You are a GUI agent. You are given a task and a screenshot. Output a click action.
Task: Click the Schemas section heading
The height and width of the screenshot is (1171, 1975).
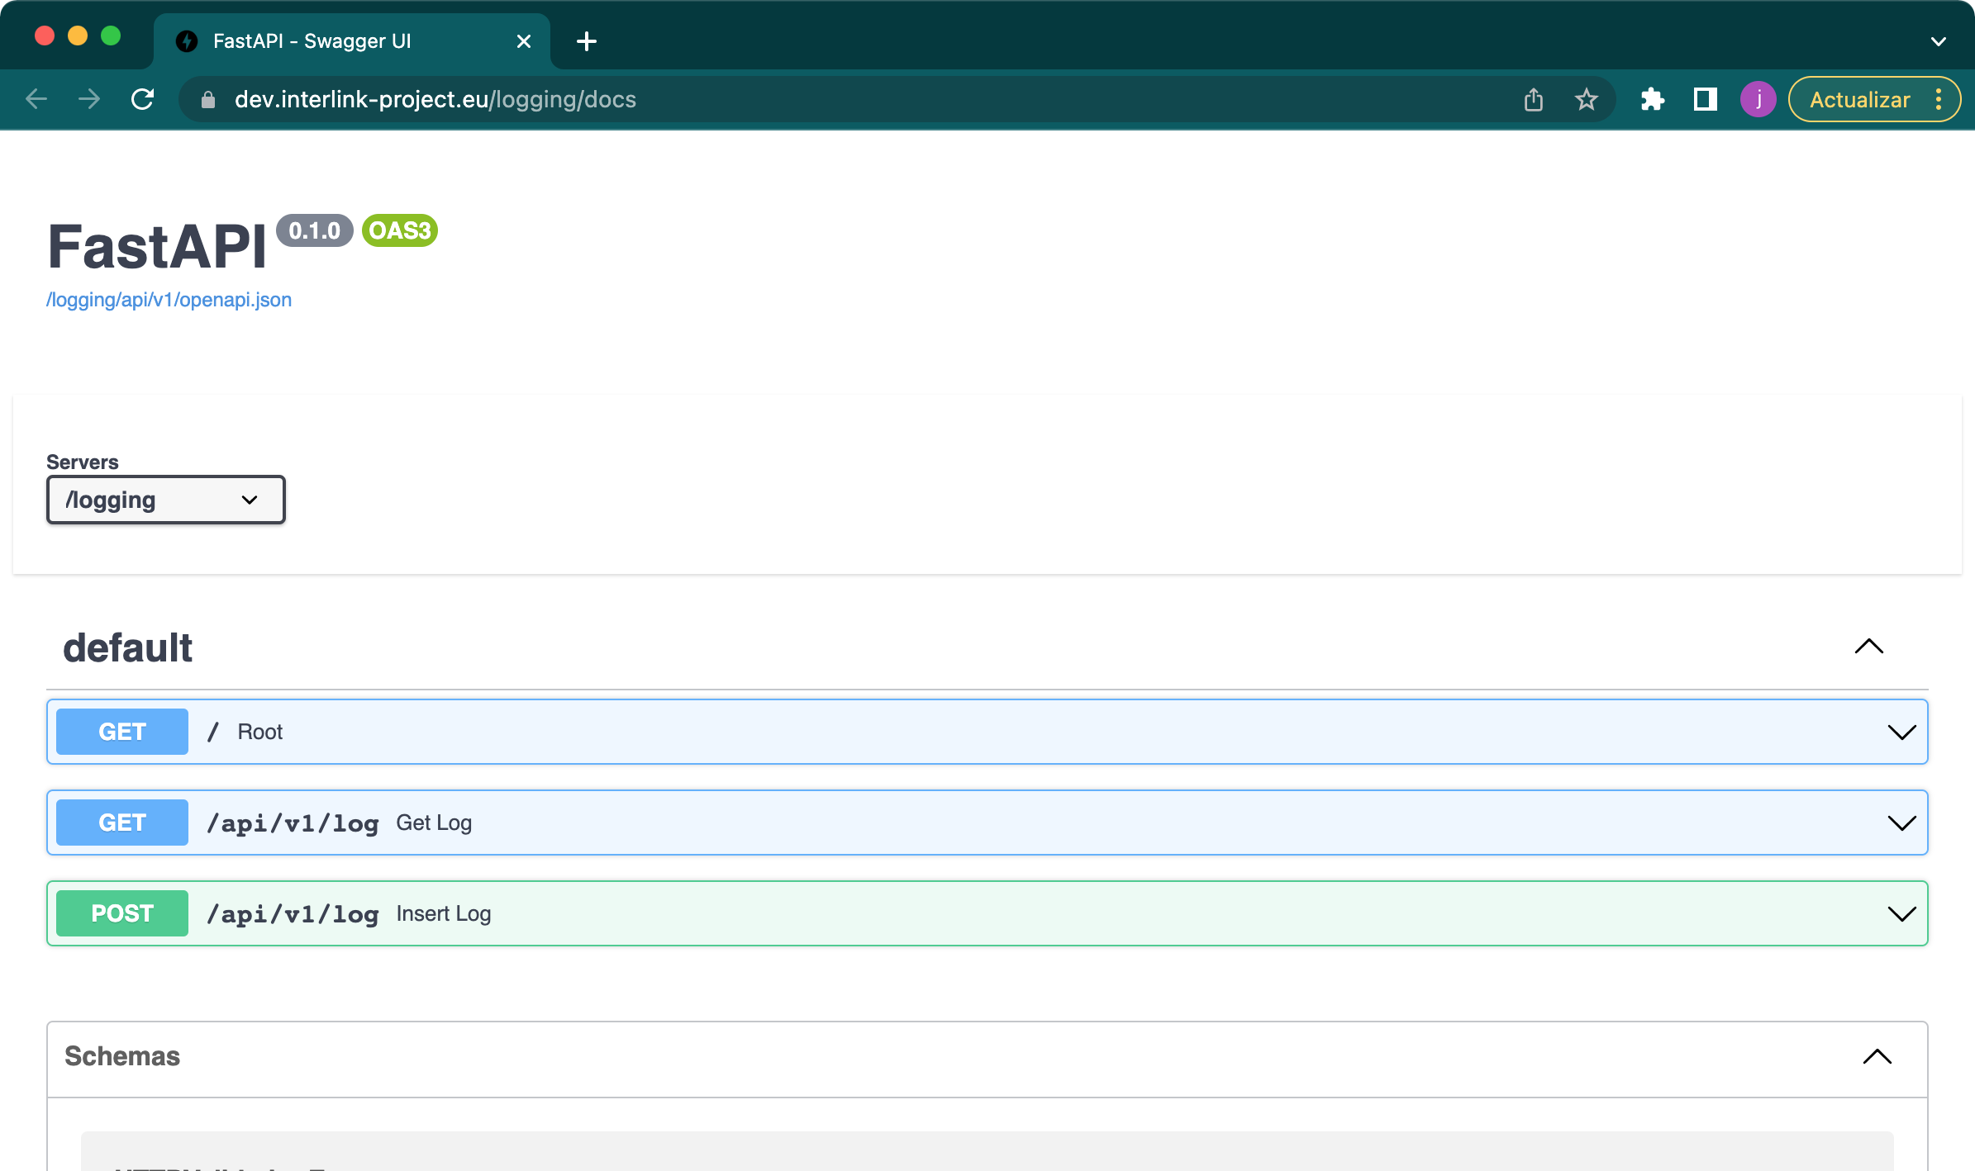point(122,1056)
